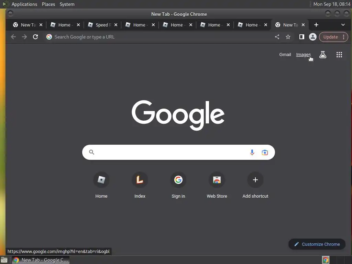Expand the tab search dropdown arrow
The width and height of the screenshot is (352, 264).
(x=343, y=25)
